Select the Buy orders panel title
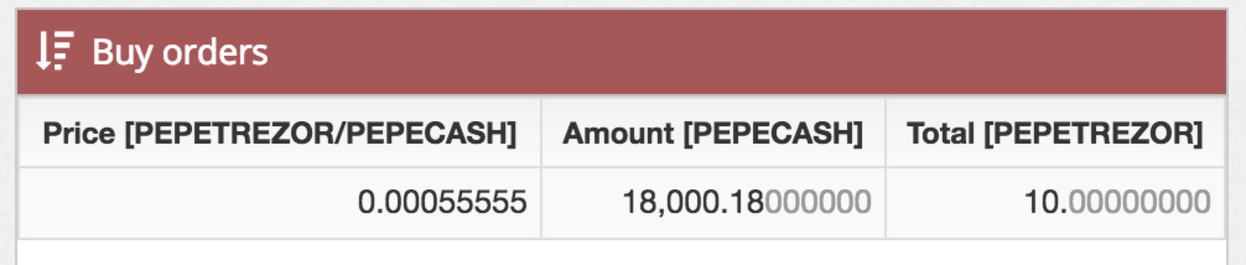Screen dimensions: 1246x265 click(x=180, y=52)
